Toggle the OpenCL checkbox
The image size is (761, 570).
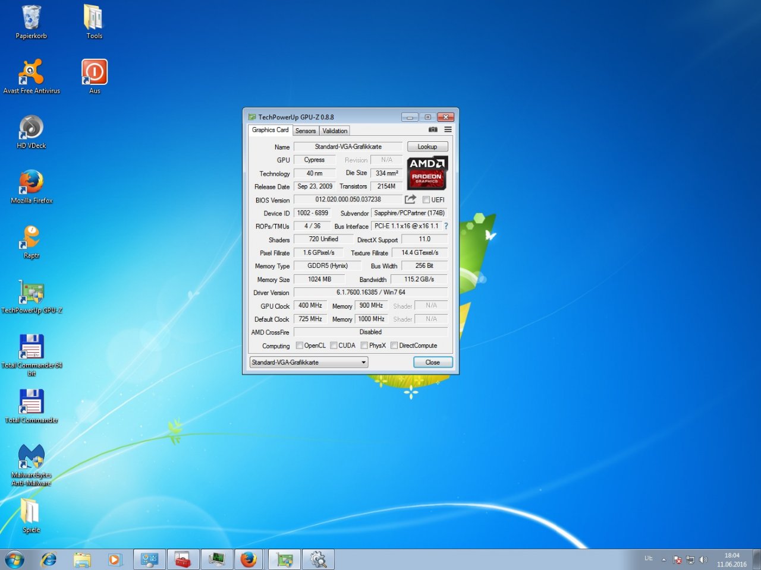pyautogui.click(x=299, y=346)
